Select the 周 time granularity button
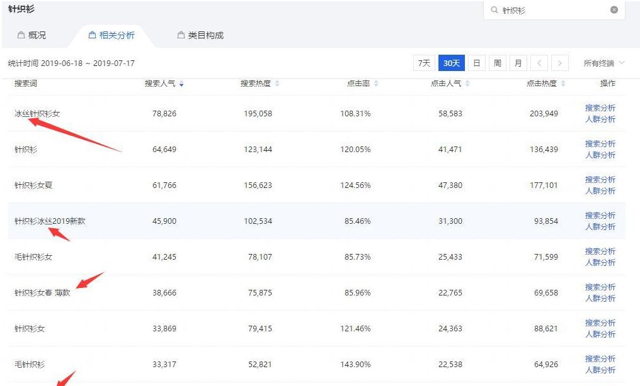This screenshot has height=386, width=640. pos(497,63)
